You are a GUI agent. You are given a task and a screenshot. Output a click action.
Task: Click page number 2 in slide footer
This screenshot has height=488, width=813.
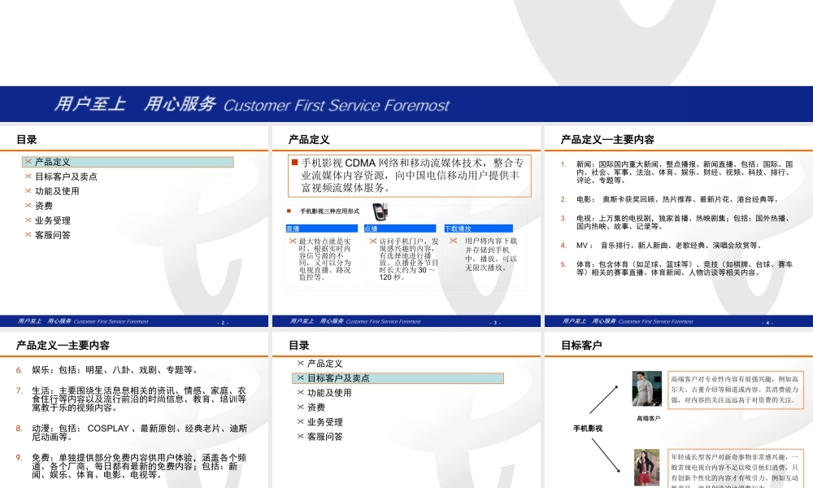click(x=223, y=323)
